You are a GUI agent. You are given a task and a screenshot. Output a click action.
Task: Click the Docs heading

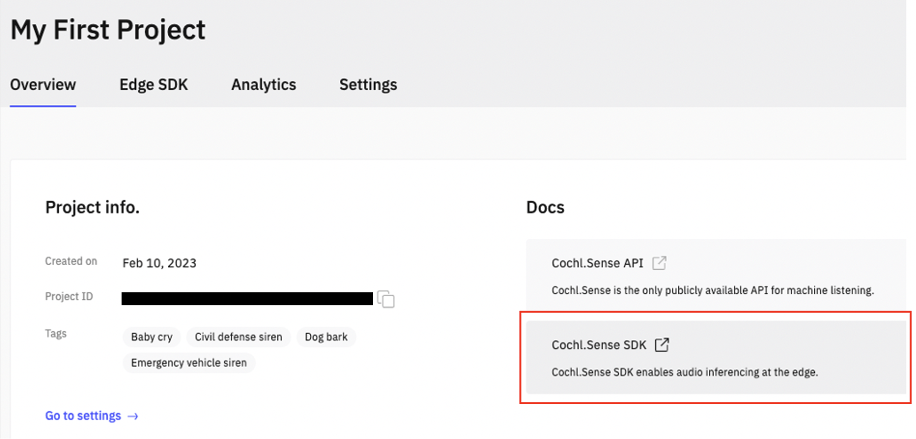click(x=545, y=207)
